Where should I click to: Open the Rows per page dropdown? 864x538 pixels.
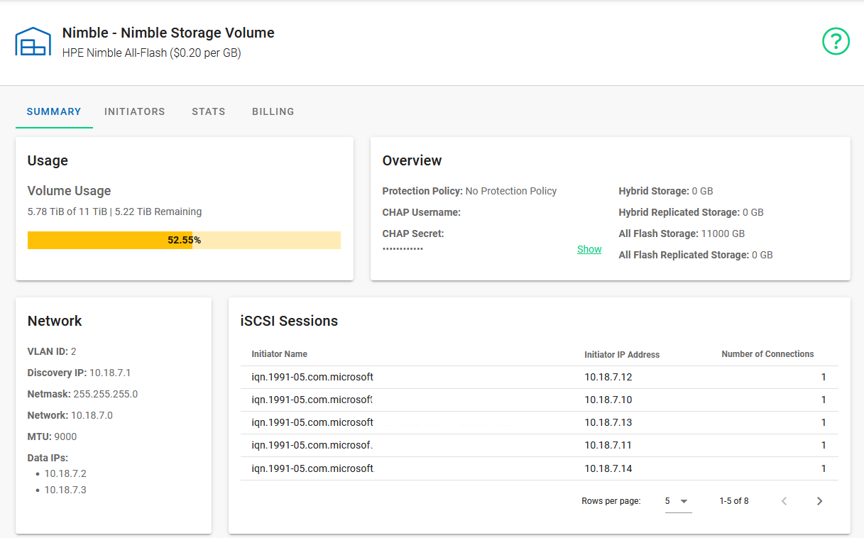[x=677, y=501]
